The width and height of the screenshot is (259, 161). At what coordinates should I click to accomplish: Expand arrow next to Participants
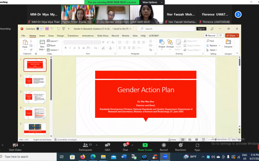coord(96,145)
